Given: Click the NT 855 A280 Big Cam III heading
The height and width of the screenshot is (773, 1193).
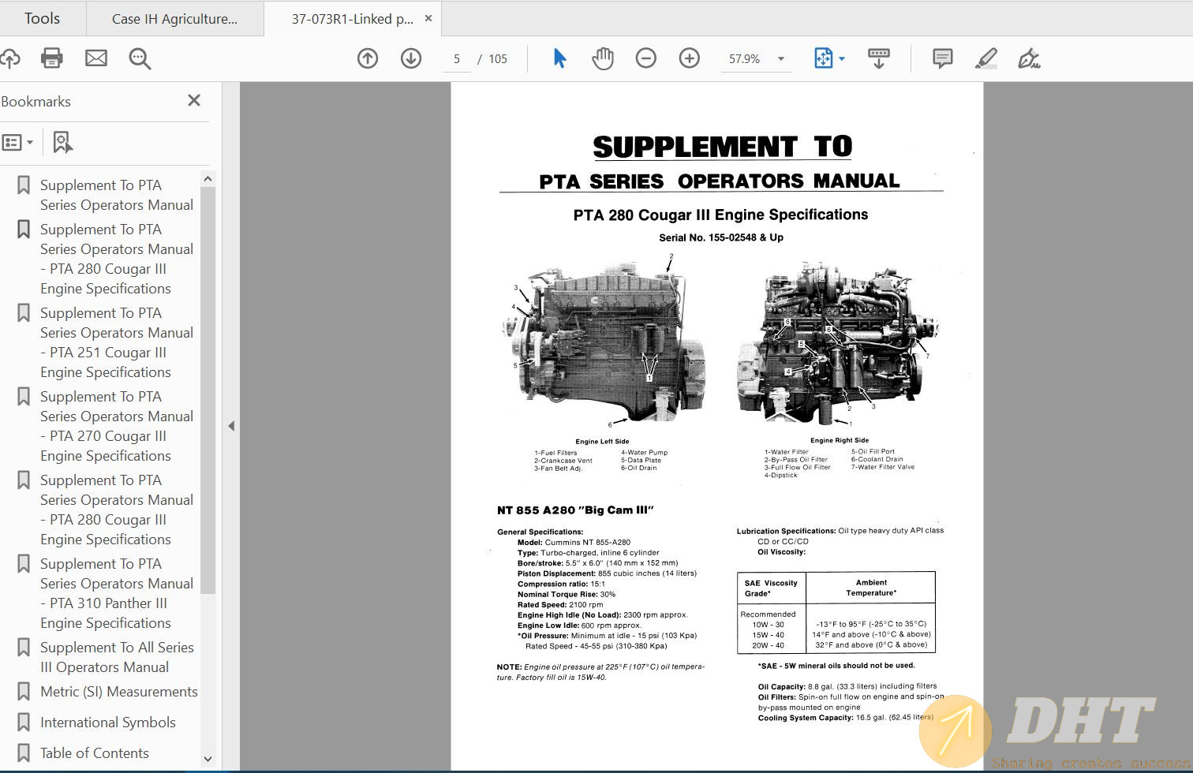Looking at the screenshot, I should 575,510.
